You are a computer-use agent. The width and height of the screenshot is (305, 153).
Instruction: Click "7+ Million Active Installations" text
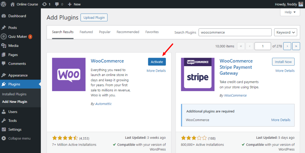click(x=74, y=144)
